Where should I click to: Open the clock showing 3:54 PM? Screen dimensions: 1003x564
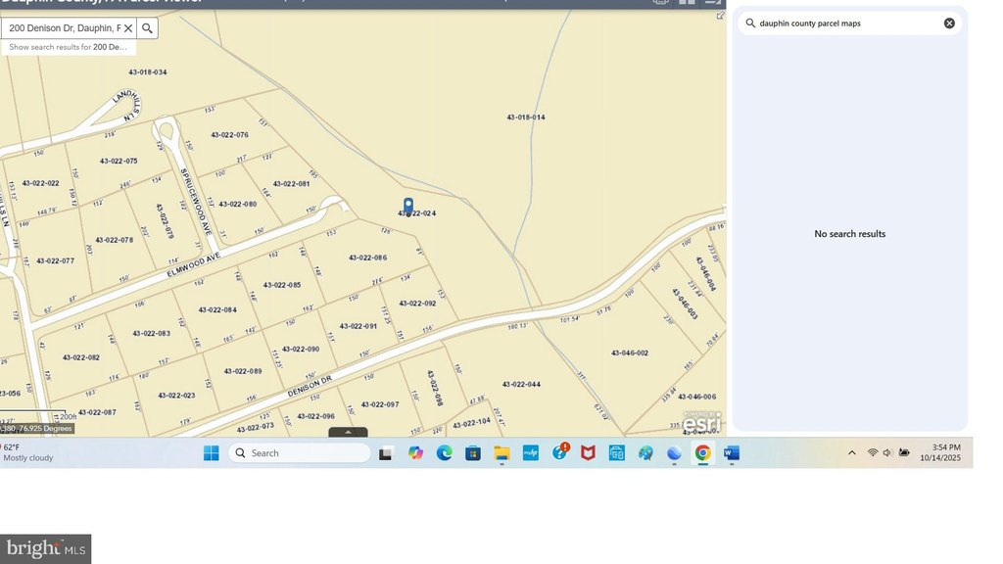[940, 452]
